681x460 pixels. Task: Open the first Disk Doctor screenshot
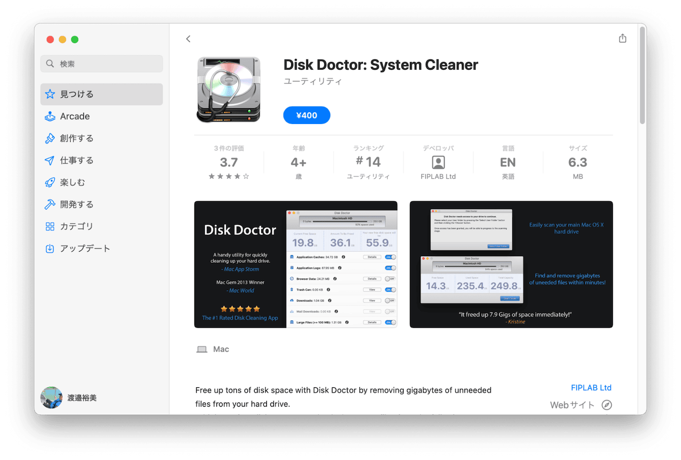(296, 264)
